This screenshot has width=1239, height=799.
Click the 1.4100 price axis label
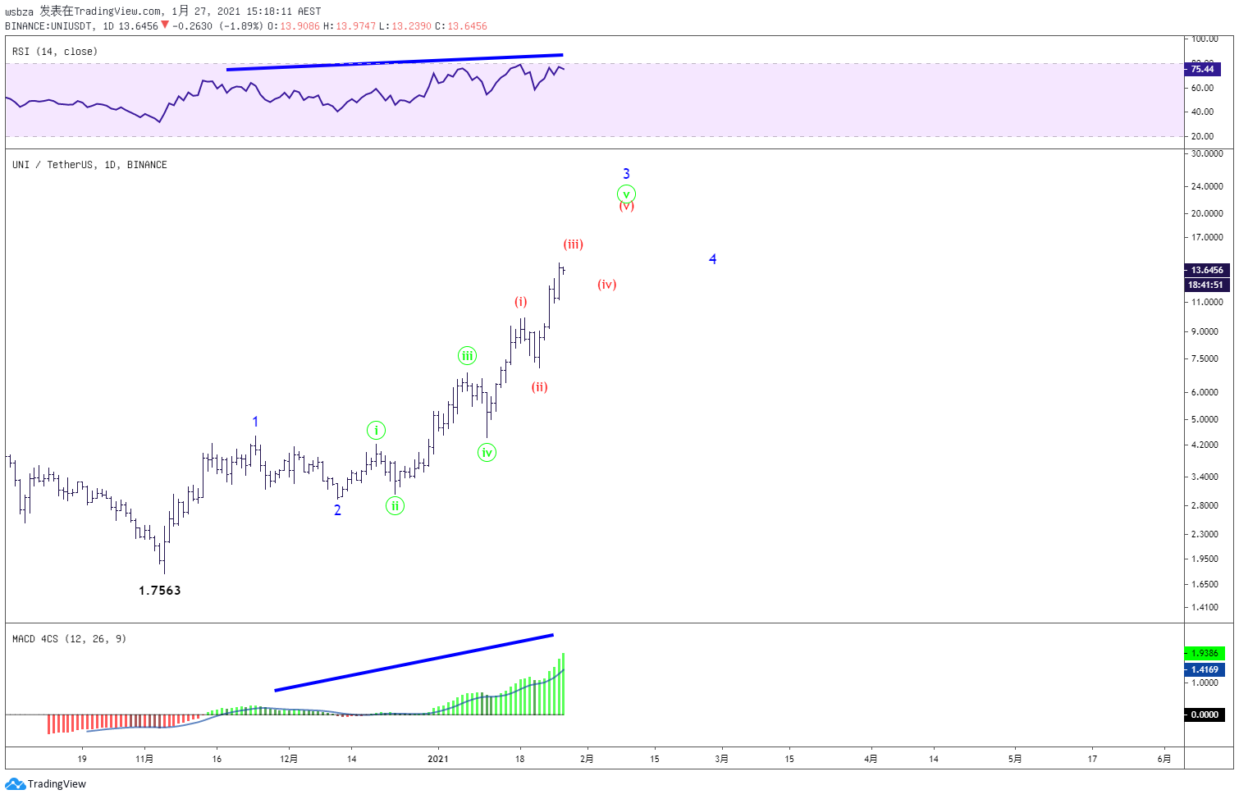(1205, 608)
